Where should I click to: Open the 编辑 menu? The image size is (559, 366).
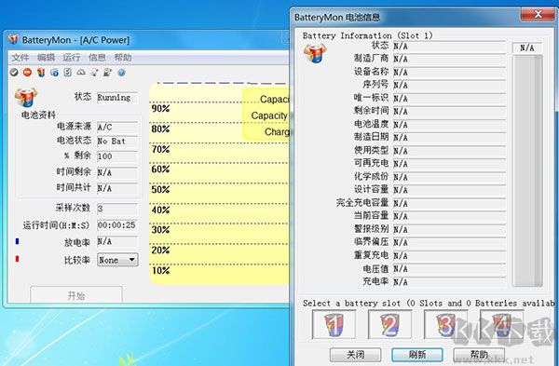tap(46, 58)
